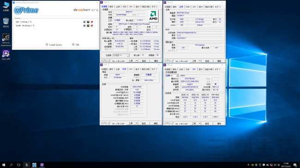Open SPD tab in CPU-Z memory window

[131, 69]
